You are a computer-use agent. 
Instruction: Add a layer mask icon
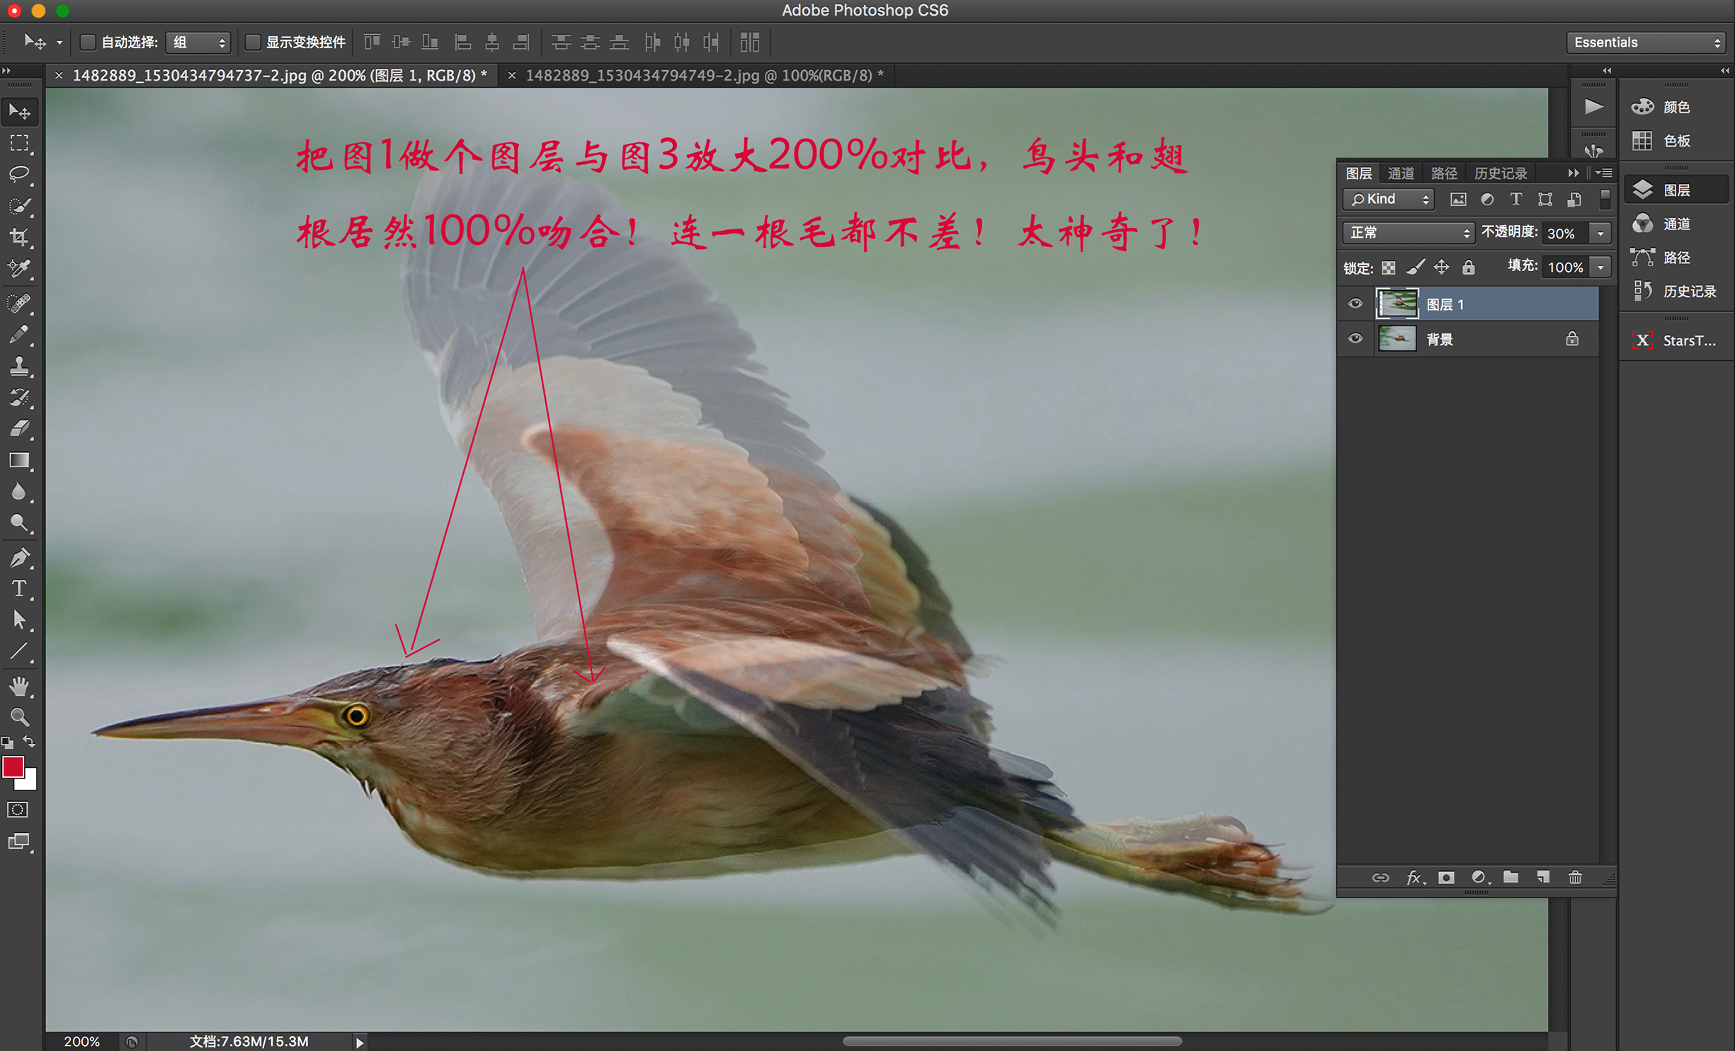pyautogui.click(x=1446, y=878)
